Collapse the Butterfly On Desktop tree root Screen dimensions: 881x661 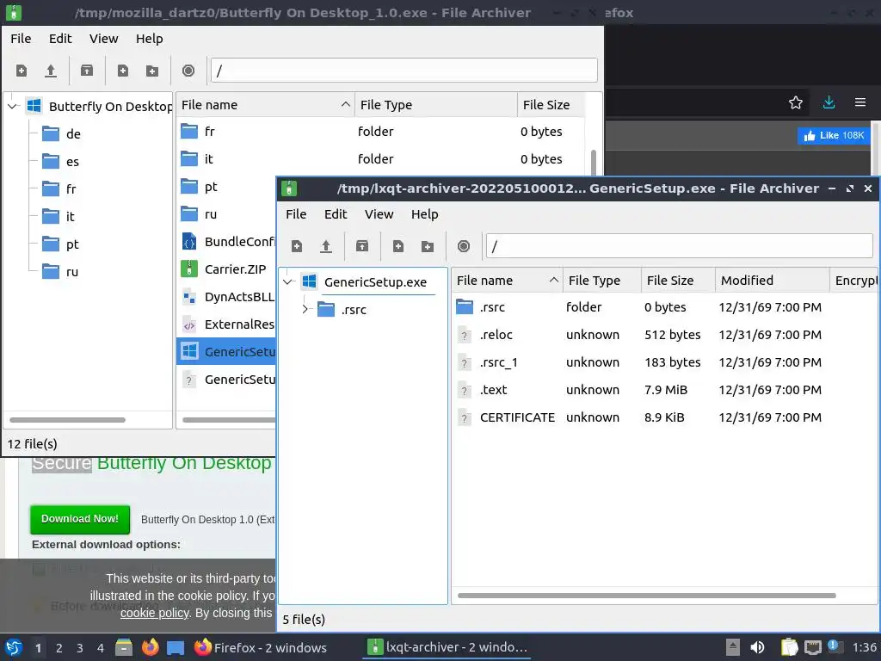(x=12, y=106)
